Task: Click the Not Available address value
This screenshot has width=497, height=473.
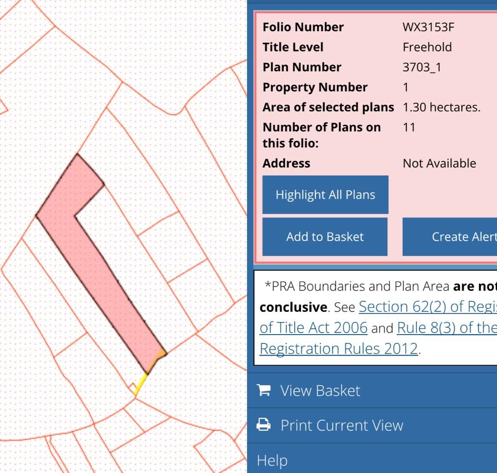Action: [x=439, y=164]
